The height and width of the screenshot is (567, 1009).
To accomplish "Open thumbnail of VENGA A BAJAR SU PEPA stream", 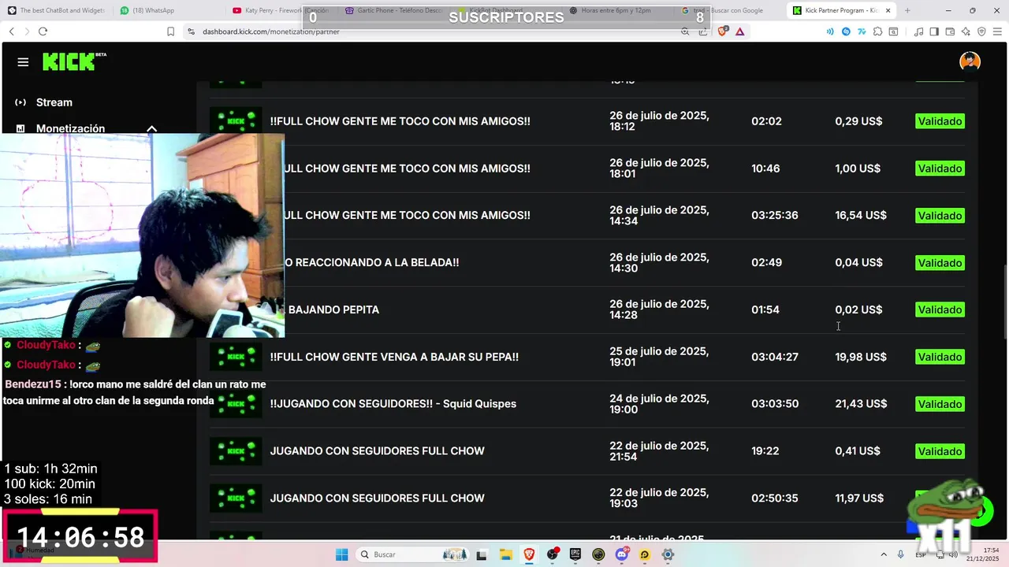I will point(236,357).
